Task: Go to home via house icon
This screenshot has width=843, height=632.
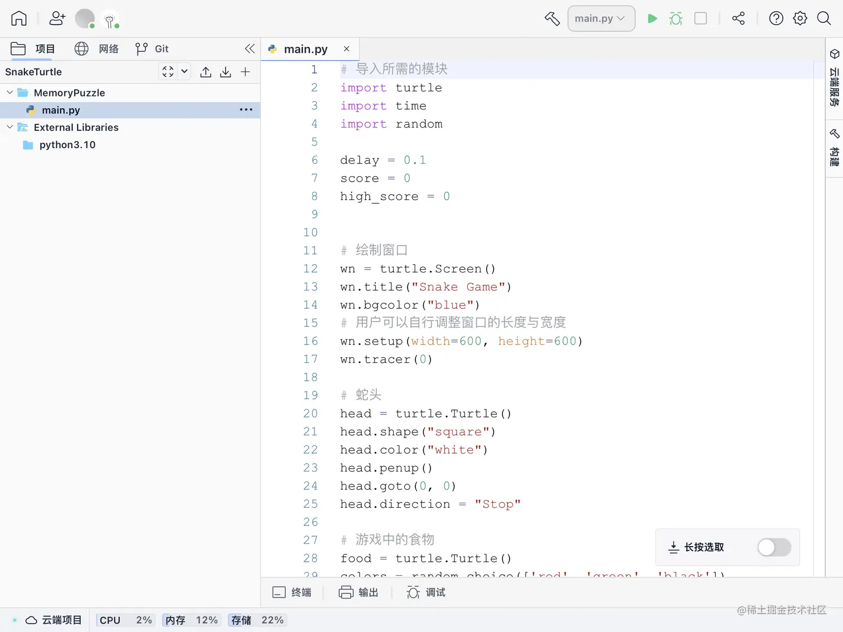Action: pos(19,18)
